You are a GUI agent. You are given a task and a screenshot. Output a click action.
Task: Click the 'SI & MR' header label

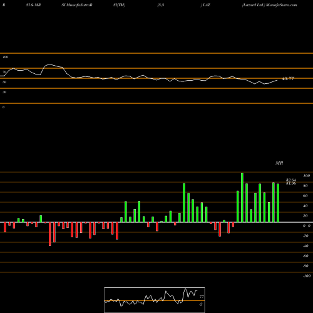point(33,5)
